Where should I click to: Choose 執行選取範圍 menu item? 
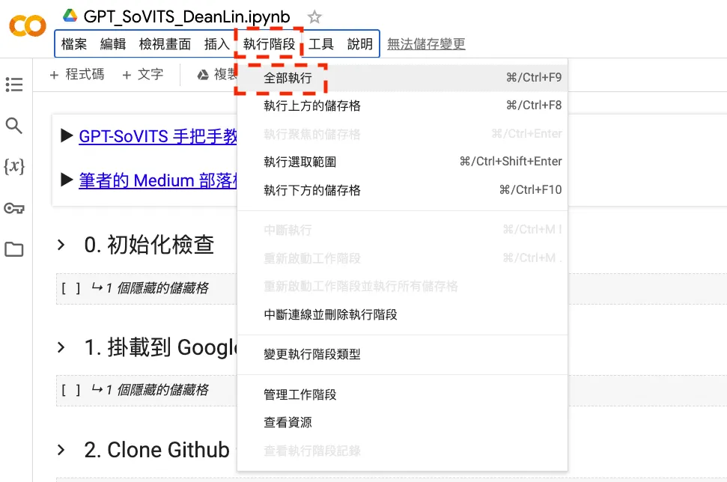tap(403, 162)
